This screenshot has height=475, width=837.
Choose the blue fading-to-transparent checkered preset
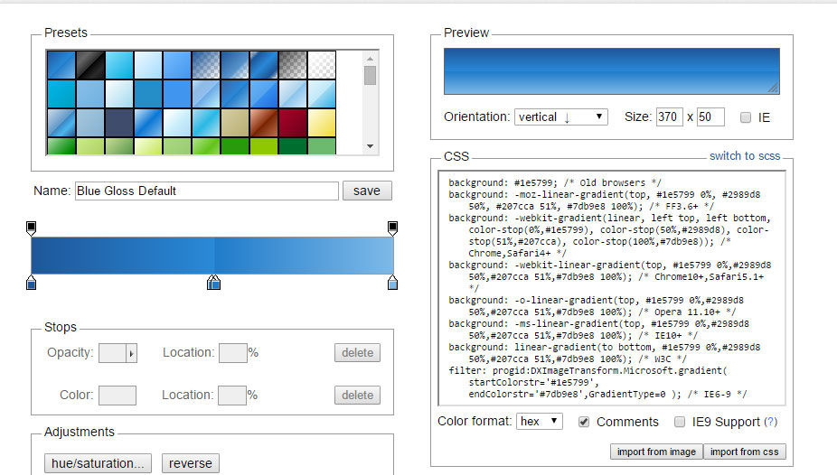click(x=206, y=65)
